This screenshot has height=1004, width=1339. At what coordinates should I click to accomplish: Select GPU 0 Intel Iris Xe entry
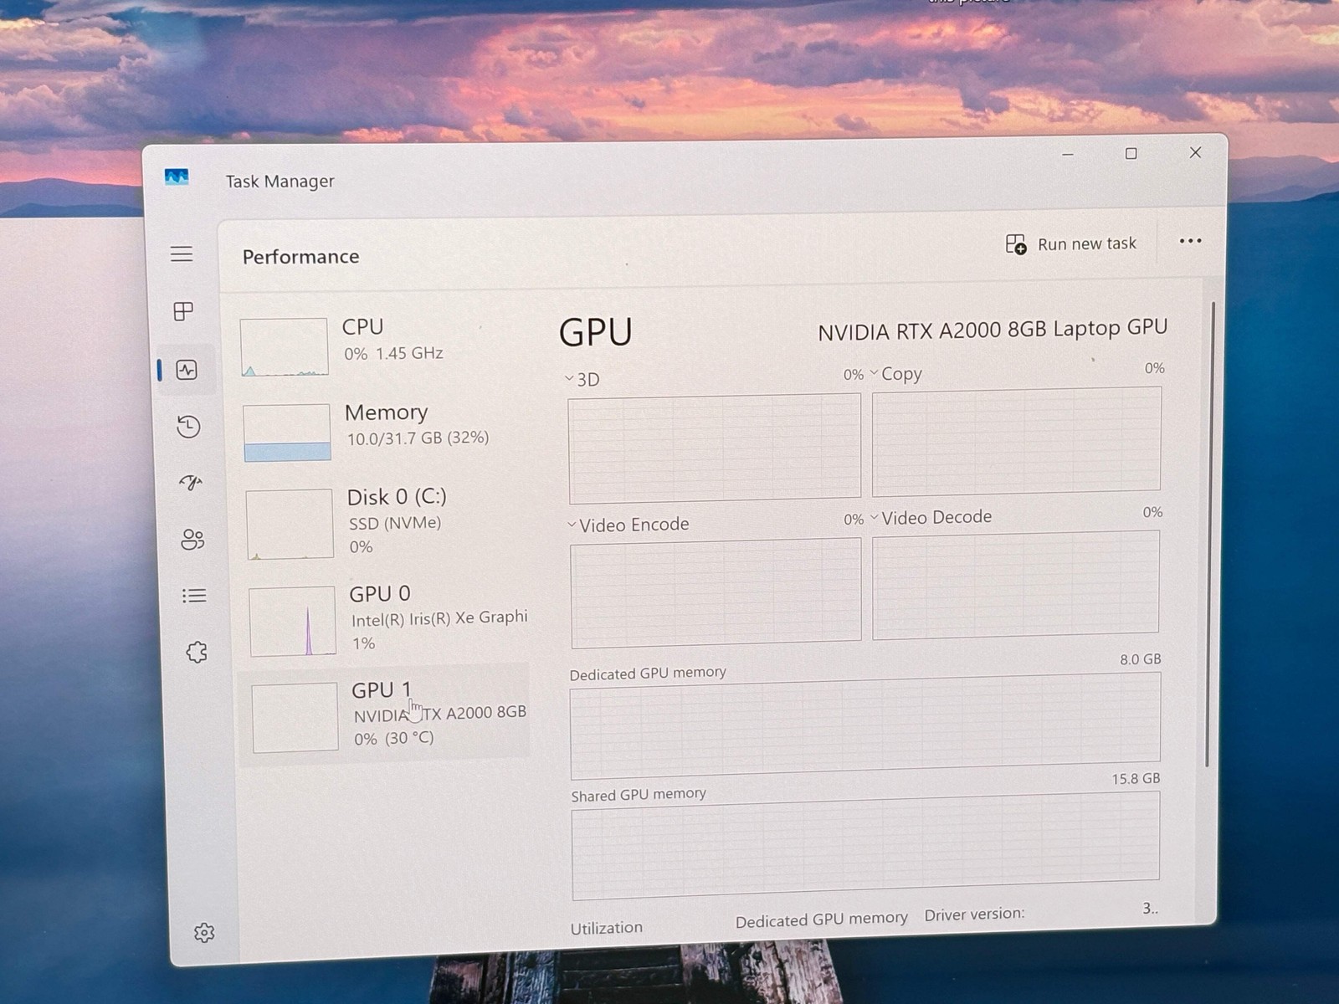click(x=386, y=619)
